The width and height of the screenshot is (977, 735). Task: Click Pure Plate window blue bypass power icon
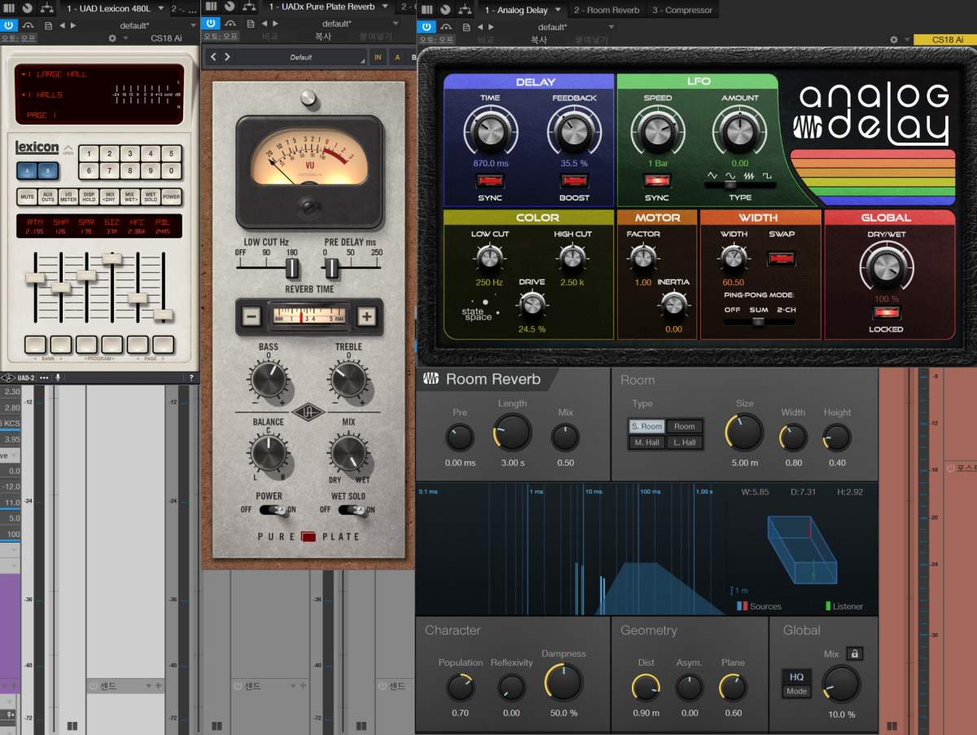(x=210, y=24)
